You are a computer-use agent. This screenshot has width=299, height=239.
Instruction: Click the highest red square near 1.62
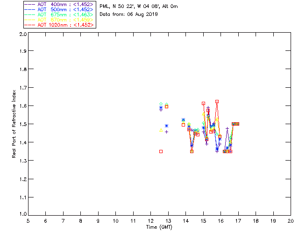pyautogui.click(x=217, y=102)
